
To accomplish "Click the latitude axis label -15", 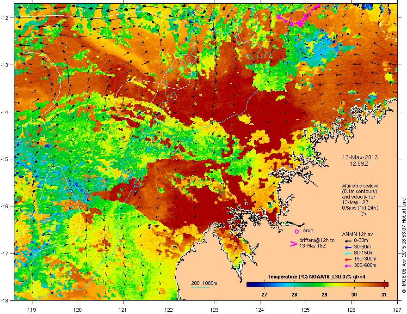I will 5,159.
